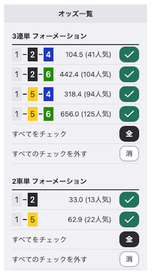The height and width of the screenshot is (273, 154).
Task: Toggle the 1-5-6 combination checkmark
Action: tap(129, 114)
